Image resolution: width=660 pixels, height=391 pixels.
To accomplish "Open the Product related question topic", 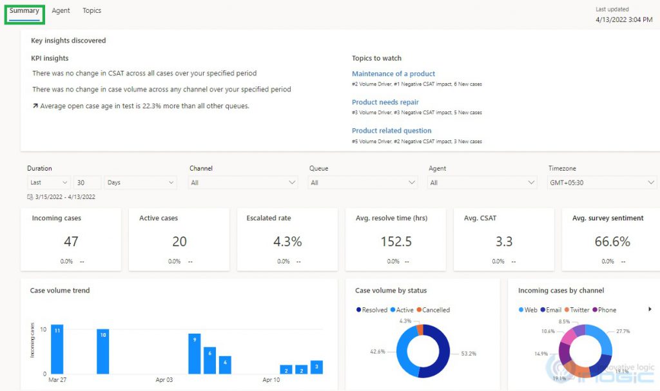I will click(x=391, y=130).
